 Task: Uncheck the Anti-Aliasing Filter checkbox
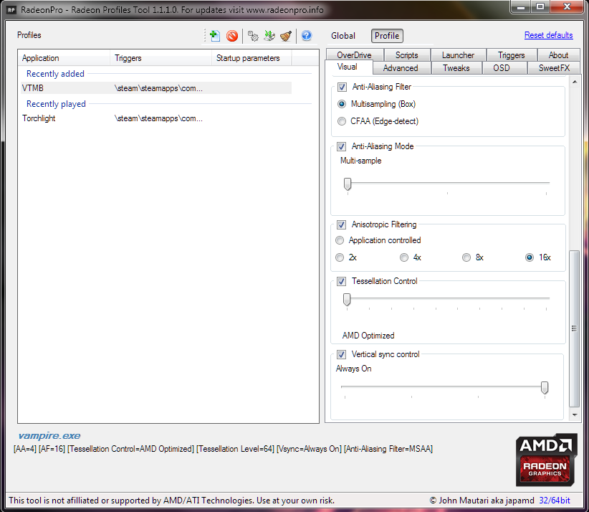click(x=342, y=87)
